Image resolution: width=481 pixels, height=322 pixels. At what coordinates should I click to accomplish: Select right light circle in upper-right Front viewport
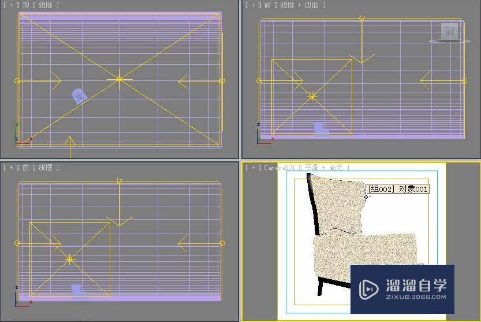pos(464,81)
